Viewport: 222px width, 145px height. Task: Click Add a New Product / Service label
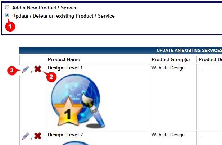tap(45, 8)
